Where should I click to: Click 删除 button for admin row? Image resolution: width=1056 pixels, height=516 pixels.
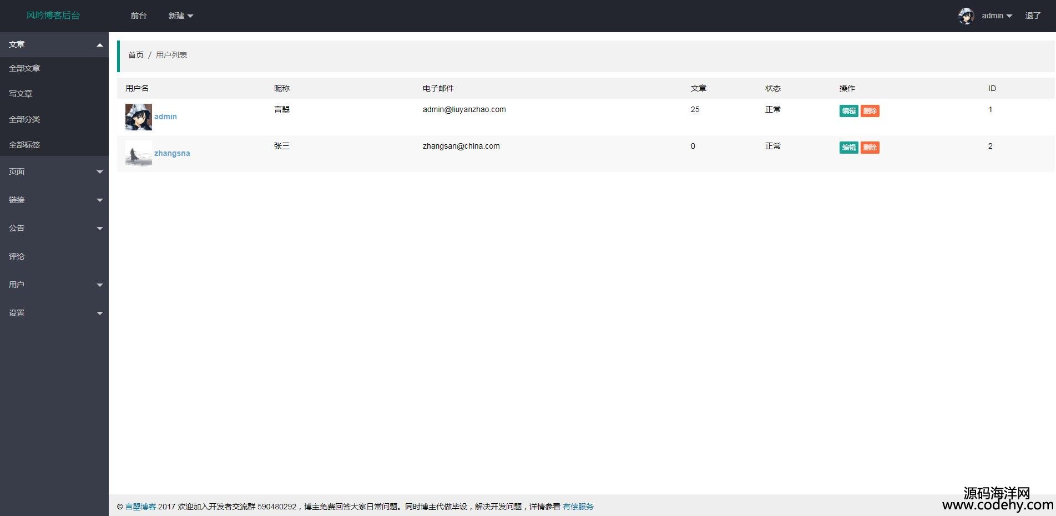(870, 111)
